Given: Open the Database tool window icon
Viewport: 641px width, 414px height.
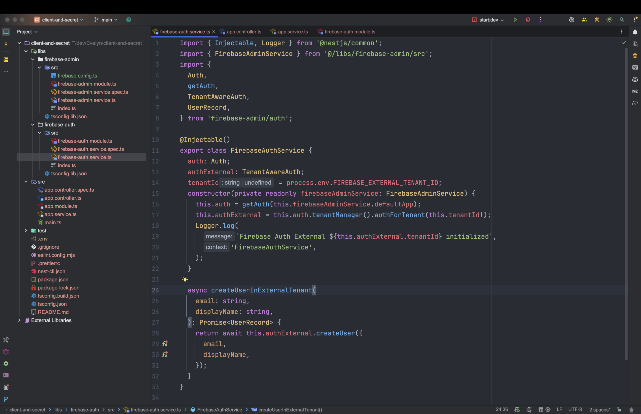Looking at the screenshot, I should pos(635,56).
